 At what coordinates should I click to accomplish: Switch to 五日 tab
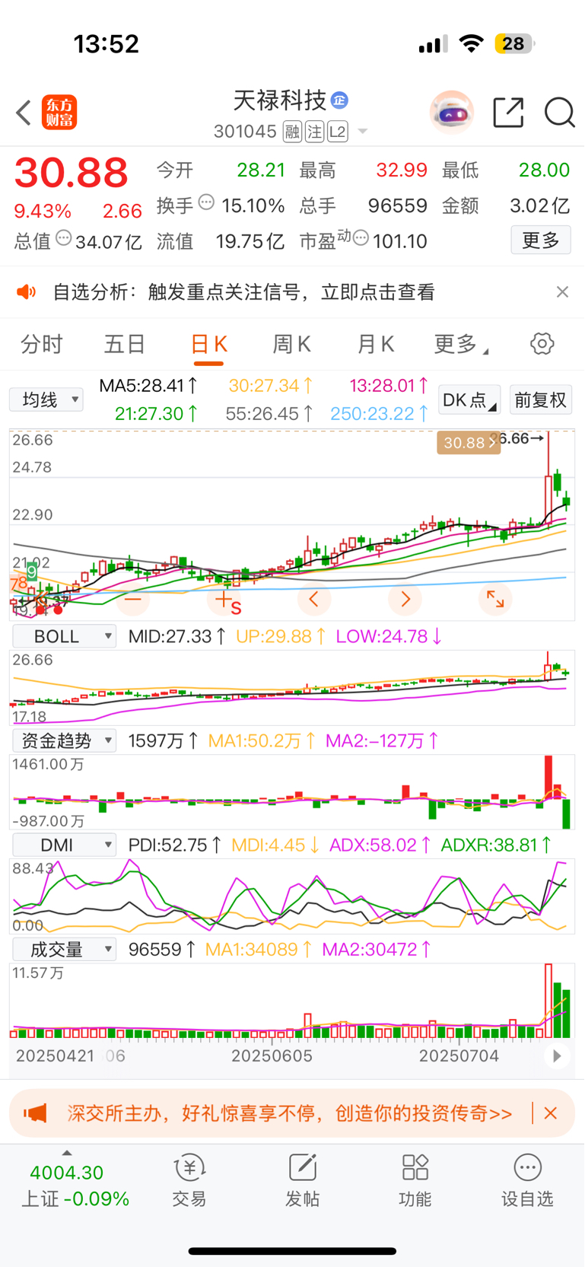[x=125, y=345]
